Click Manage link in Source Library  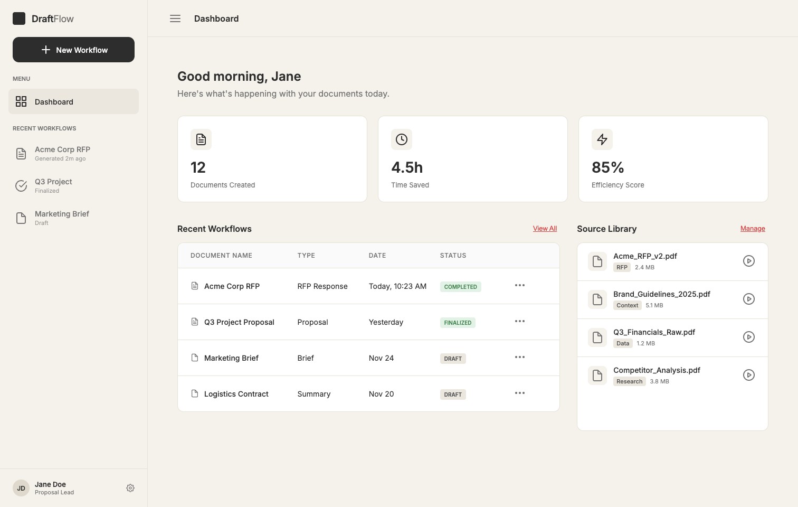(x=752, y=229)
